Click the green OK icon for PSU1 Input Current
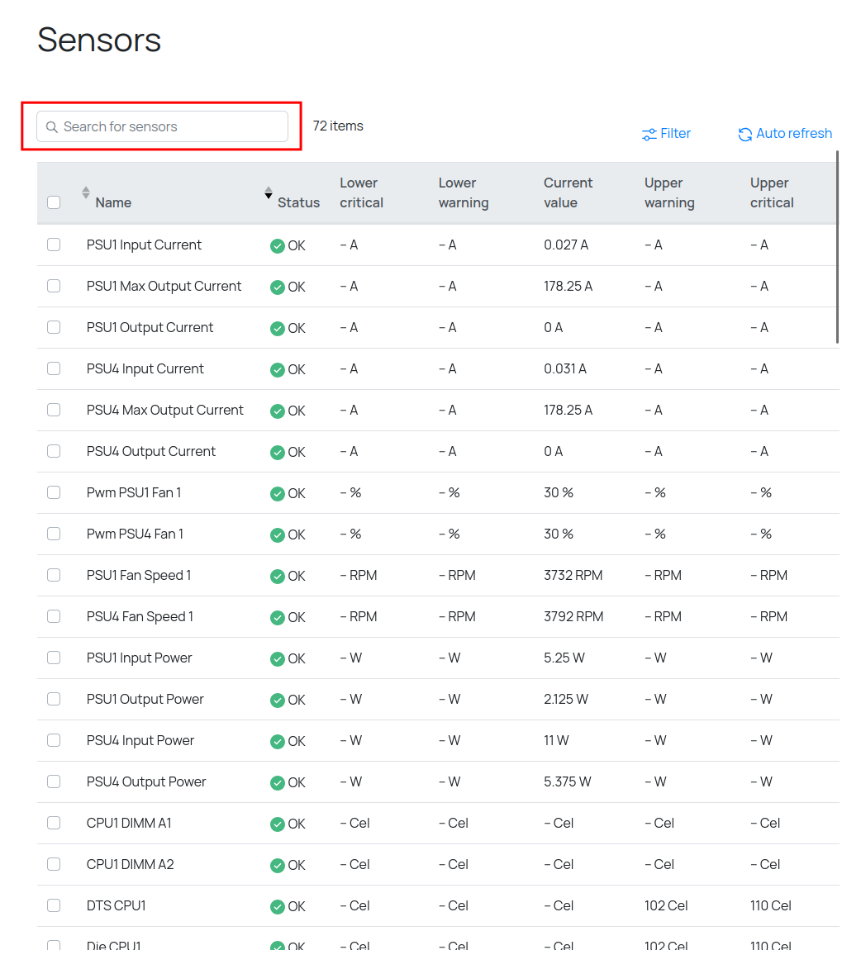 (278, 245)
